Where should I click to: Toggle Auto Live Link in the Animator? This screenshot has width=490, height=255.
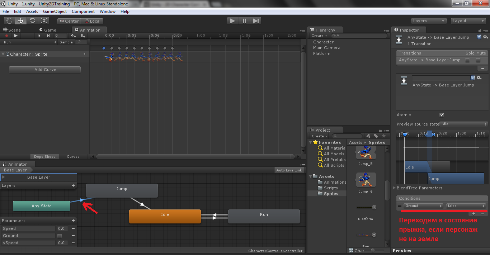(x=289, y=170)
